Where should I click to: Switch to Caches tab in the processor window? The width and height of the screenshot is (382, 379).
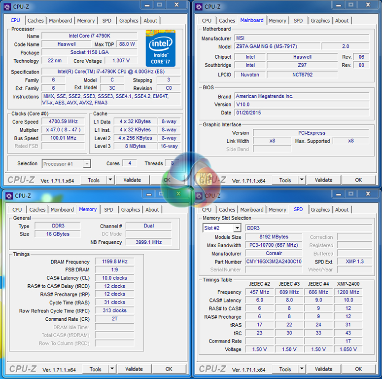(35, 21)
